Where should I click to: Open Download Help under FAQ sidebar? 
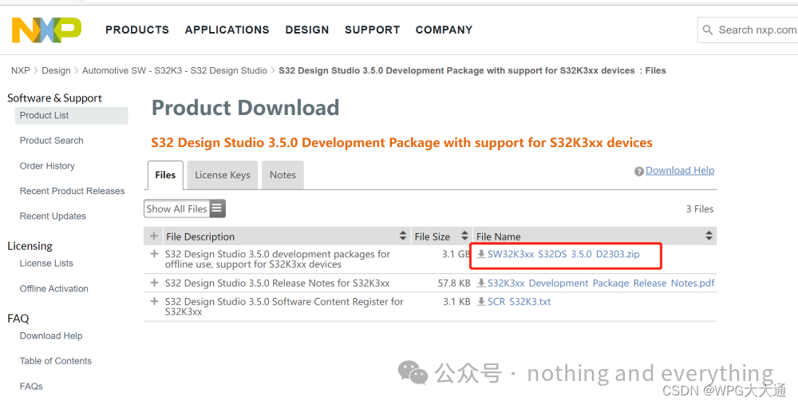51,336
